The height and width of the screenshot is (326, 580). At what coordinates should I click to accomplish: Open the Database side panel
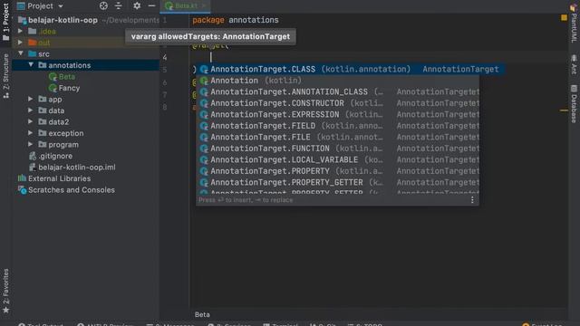[574, 103]
